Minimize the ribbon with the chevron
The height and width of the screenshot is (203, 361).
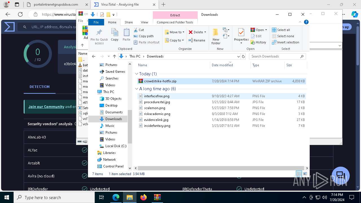point(300,22)
